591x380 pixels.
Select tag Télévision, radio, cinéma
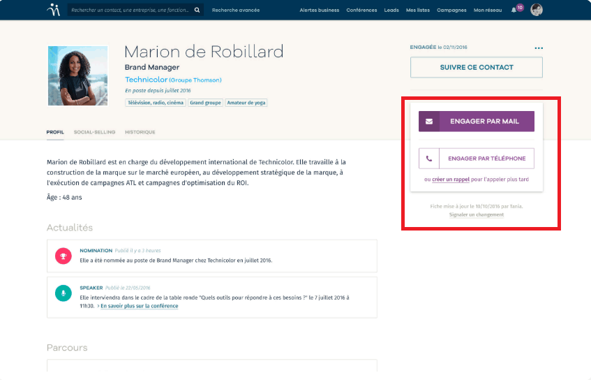pos(156,103)
